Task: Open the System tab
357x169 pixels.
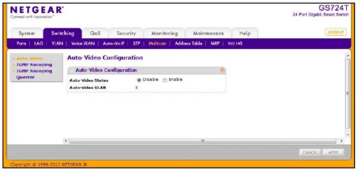Action: point(27,34)
